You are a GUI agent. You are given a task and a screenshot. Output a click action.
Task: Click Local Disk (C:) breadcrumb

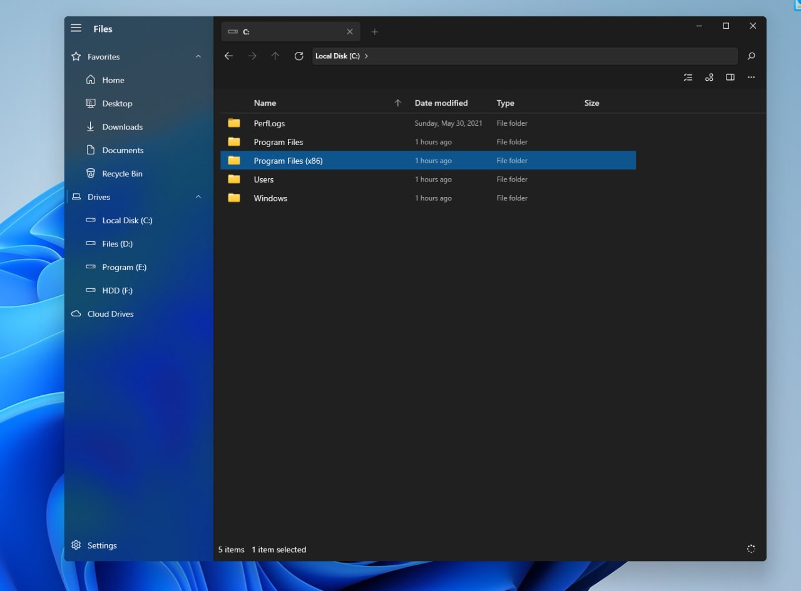point(337,56)
